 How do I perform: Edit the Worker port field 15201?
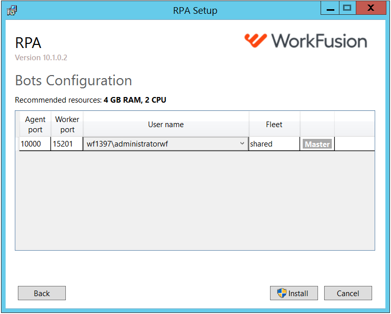click(x=67, y=144)
